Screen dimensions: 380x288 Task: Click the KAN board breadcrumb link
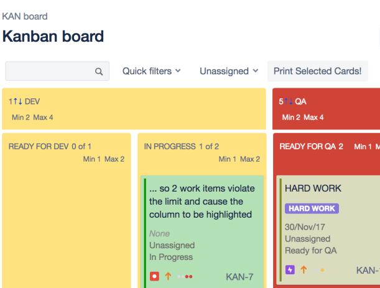point(25,16)
